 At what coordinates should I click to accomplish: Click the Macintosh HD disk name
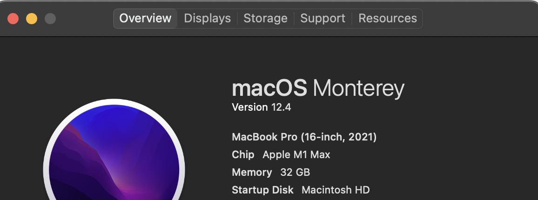pyautogui.click(x=336, y=190)
